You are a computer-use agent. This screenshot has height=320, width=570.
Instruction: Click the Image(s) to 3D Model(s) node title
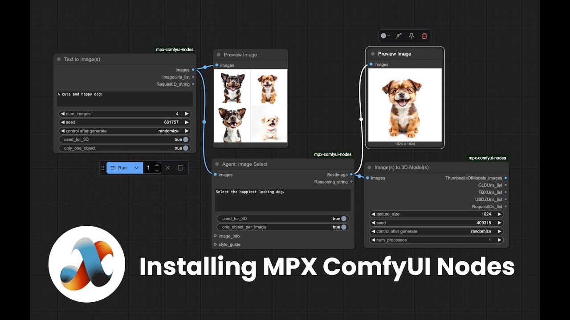click(402, 168)
